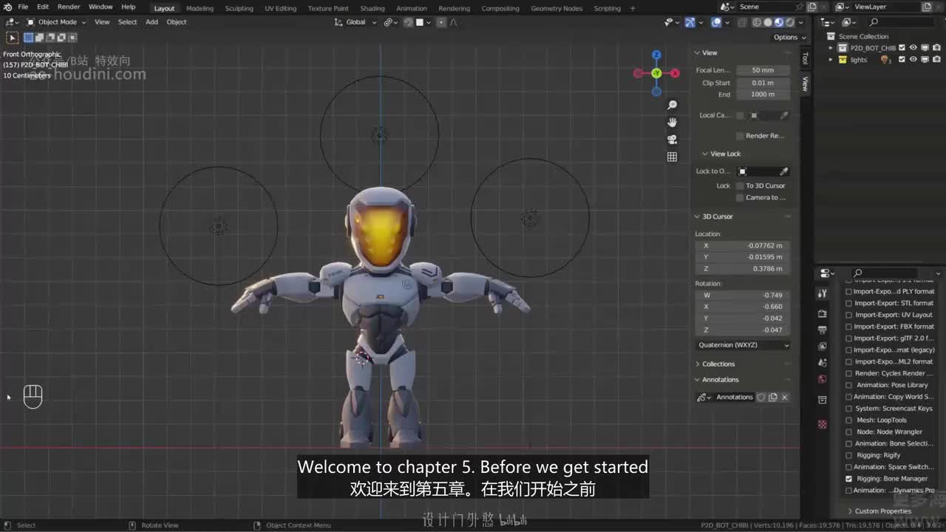Toggle the snap magnet icon
Screen dimensions: 946x532
point(408,22)
